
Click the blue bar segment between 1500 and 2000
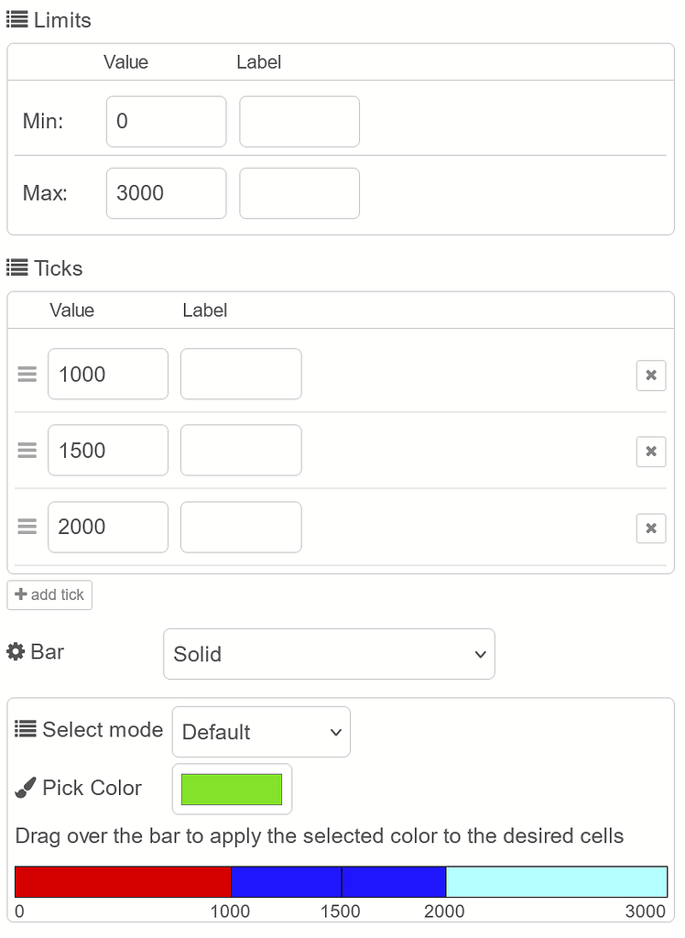pos(394,882)
